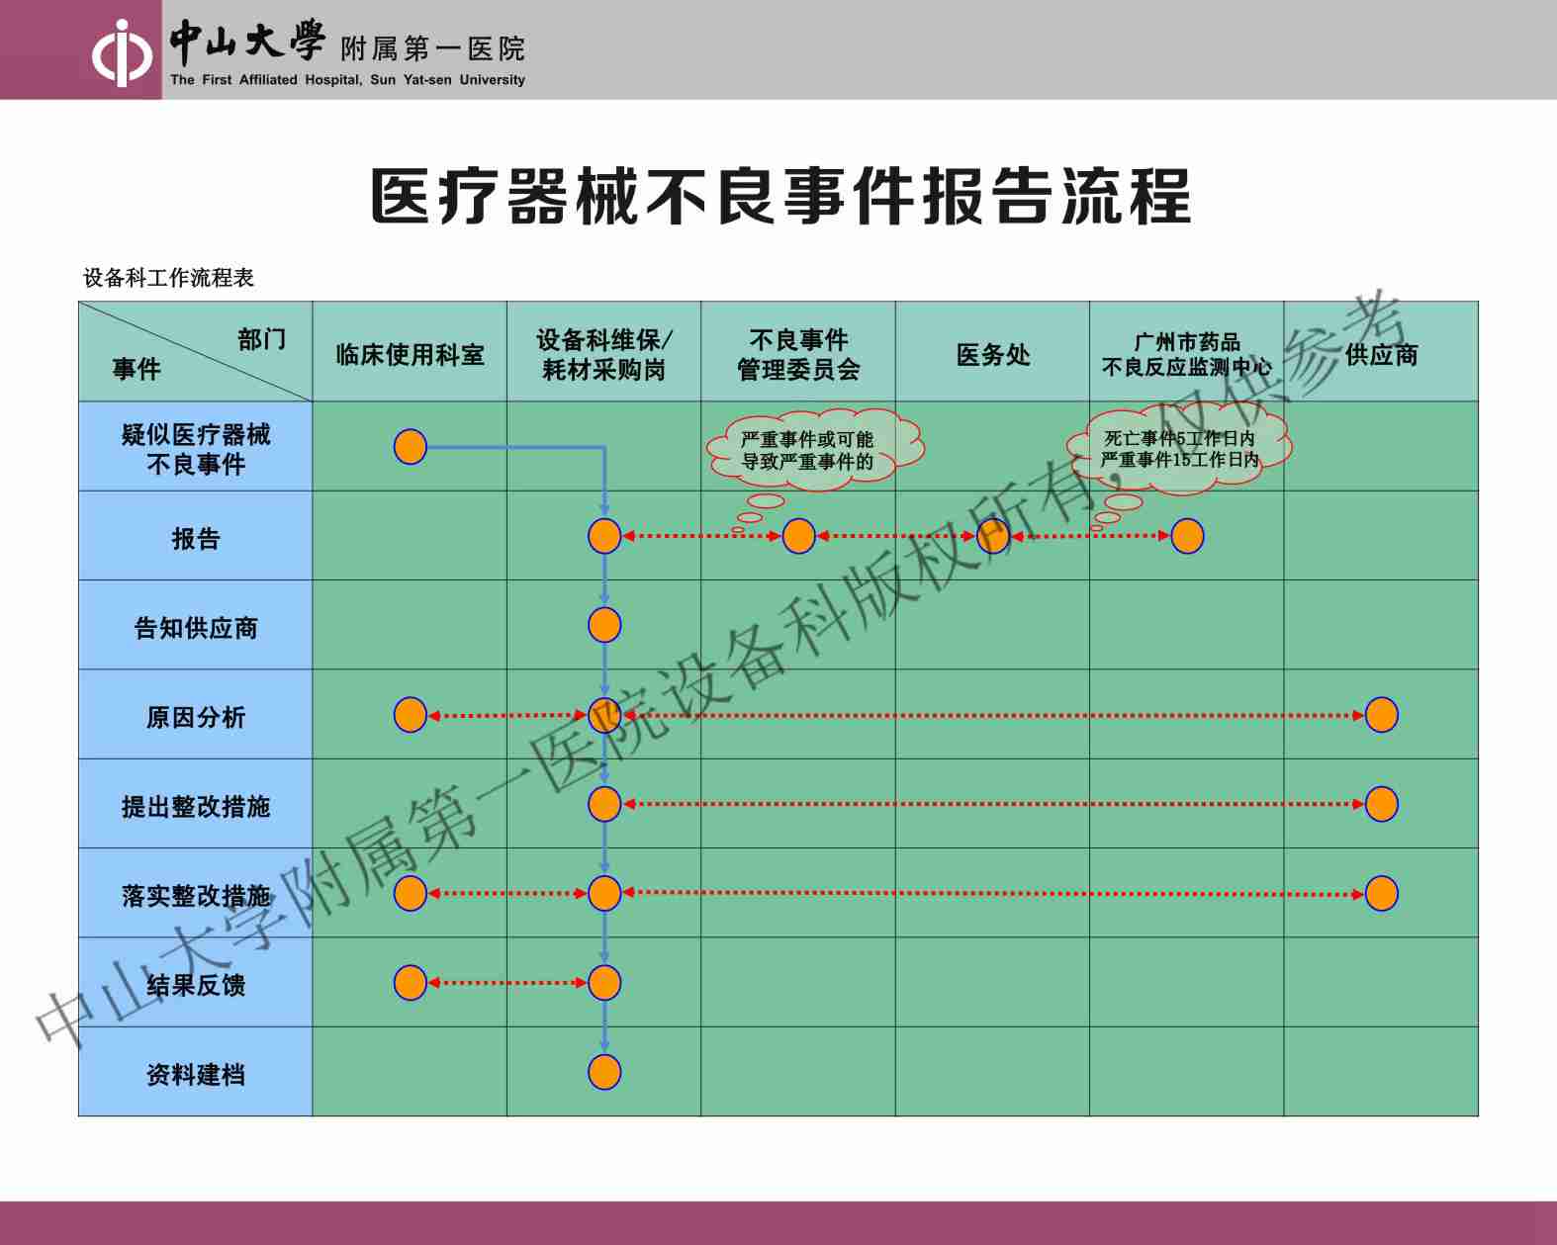This screenshot has height=1245, width=1557.
Task: Click the 提出整改措施 node under 设备科维保 column
Action: pos(604,804)
